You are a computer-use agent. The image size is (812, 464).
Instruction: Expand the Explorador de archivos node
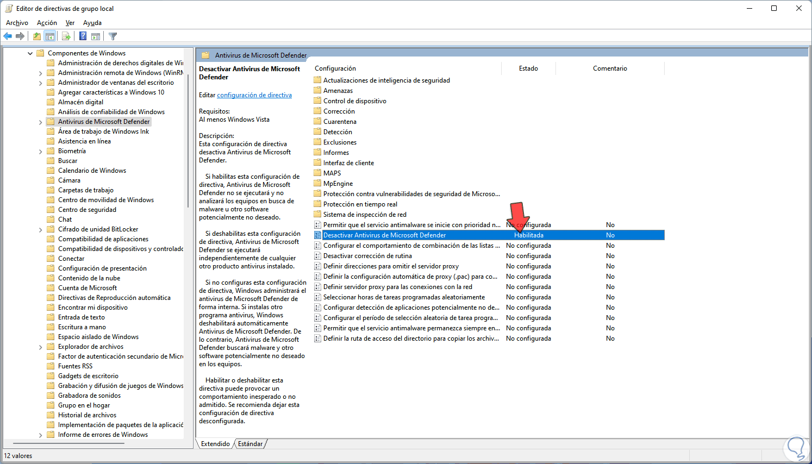point(40,347)
